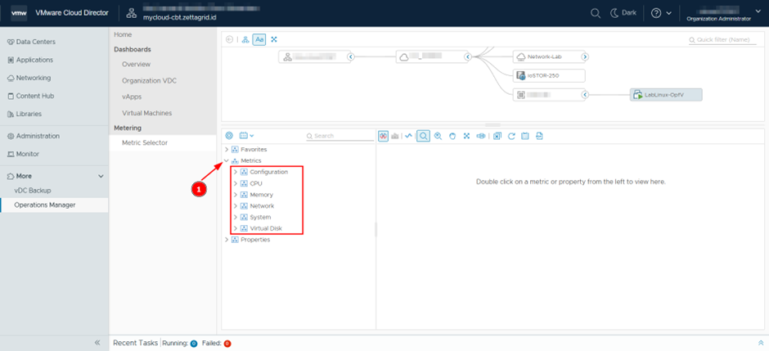Click the zoom-in magnifier with plus

[438, 136]
